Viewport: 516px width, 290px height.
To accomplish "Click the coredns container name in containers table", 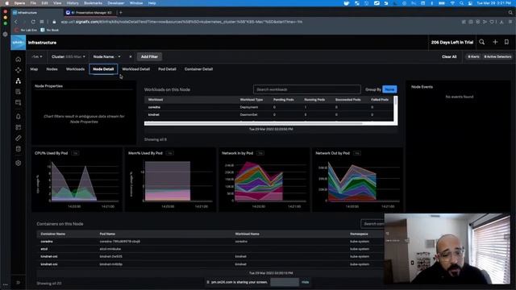I will (x=47, y=242).
